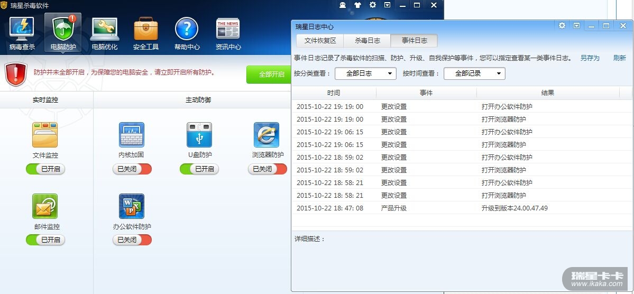The height and width of the screenshot is (294, 634).
Task: Select 2015-10-22 18:47:08 timestamp cell
Action: pos(330,208)
